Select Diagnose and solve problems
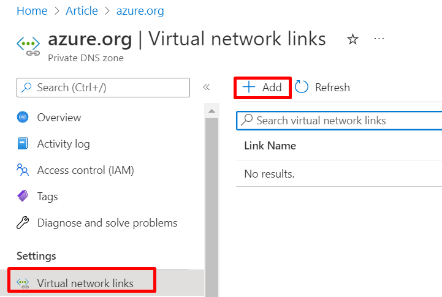Image resolution: width=442 pixels, height=297 pixels. [x=107, y=223]
